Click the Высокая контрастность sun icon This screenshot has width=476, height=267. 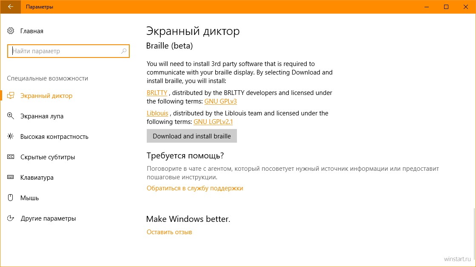[11, 136]
